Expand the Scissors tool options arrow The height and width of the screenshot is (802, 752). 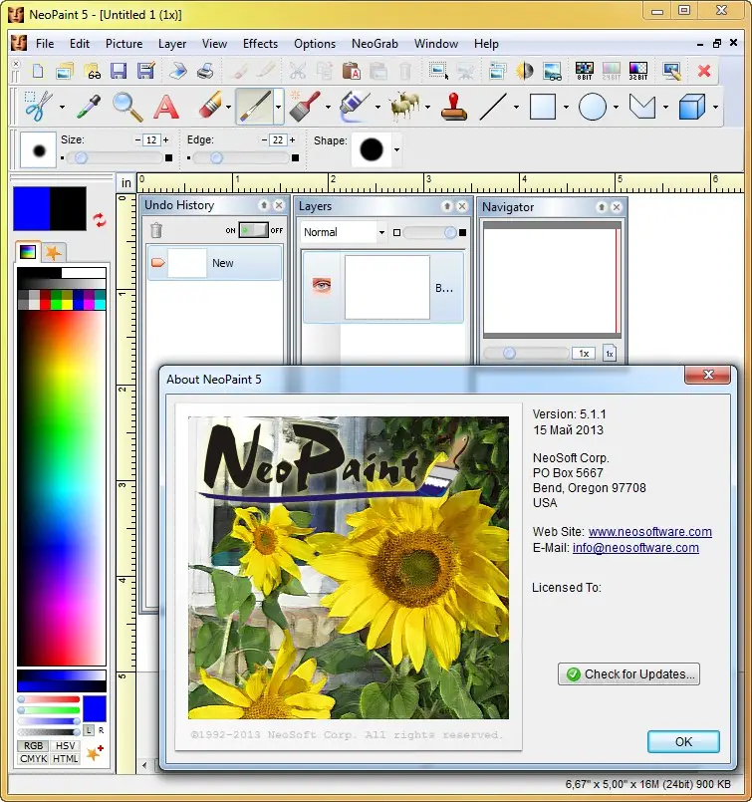(x=62, y=107)
